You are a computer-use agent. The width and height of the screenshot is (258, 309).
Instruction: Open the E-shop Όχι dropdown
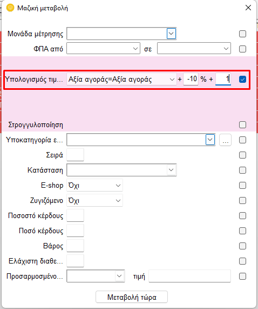94,185
